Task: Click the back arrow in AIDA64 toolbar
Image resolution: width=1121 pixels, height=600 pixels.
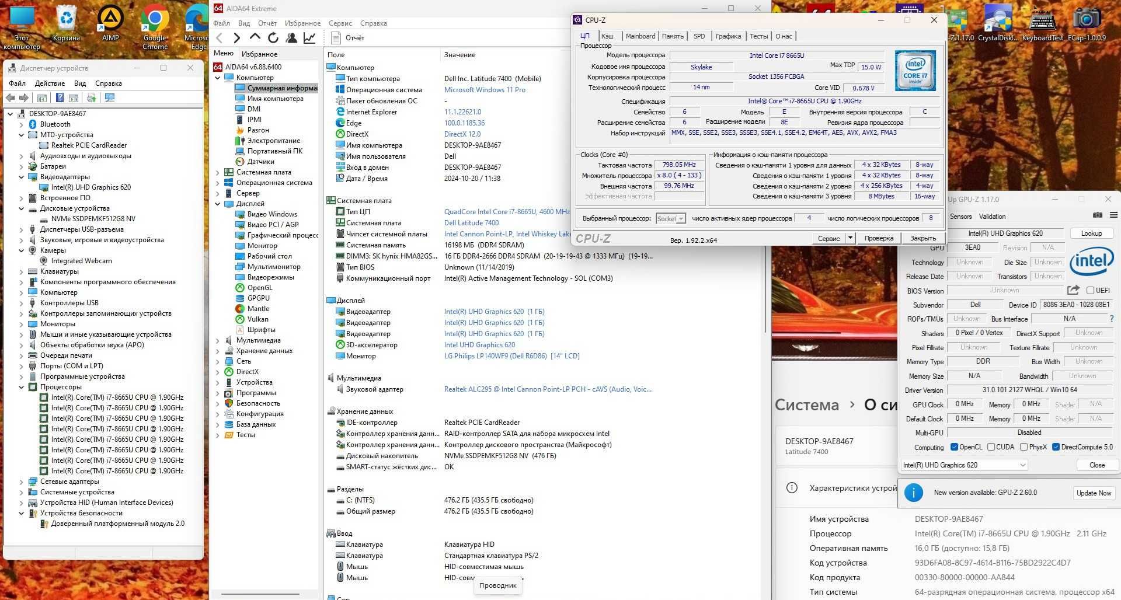Action: (220, 38)
